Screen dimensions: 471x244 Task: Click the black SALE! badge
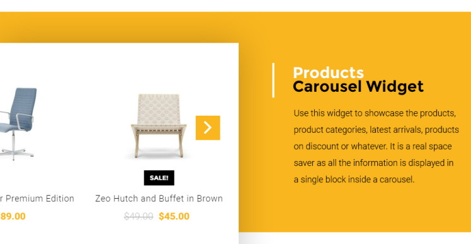click(159, 178)
